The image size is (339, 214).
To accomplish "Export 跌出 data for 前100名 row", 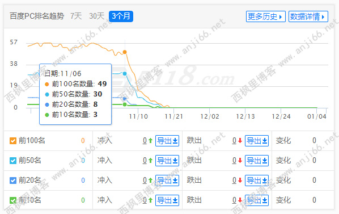I will (x=257, y=141).
